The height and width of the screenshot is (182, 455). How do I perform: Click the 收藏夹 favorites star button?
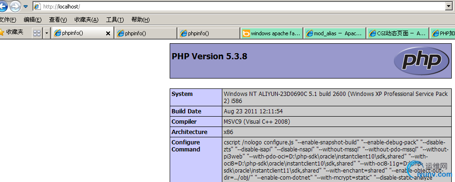pyautogui.click(x=12, y=32)
